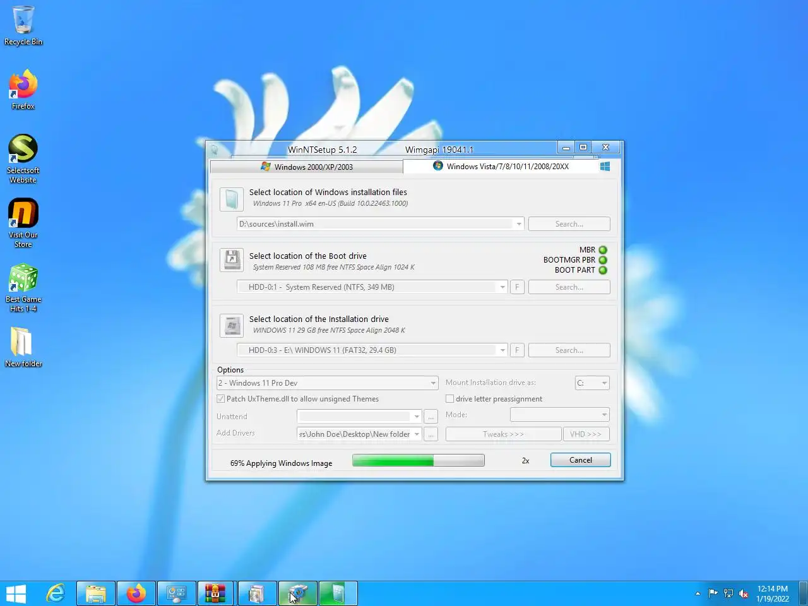Image resolution: width=808 pixels, height=606 pixels.
Task: Click the Windows 11 Pro x64 en-US build text
Action: (x=330, y=203)
